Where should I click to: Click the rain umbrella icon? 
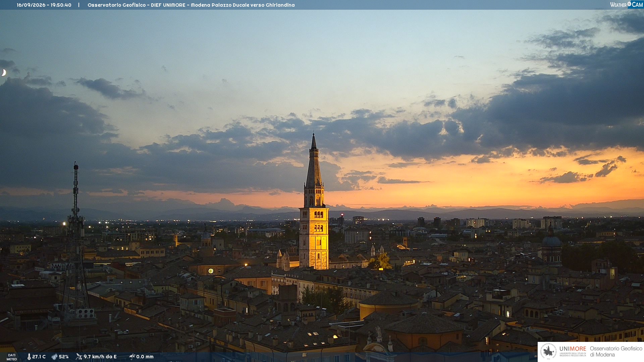(x=132, y=357)
